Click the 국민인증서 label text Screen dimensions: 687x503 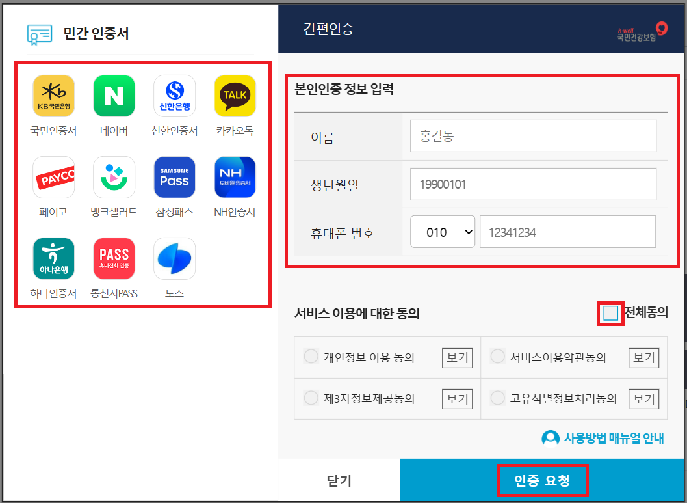53,131
